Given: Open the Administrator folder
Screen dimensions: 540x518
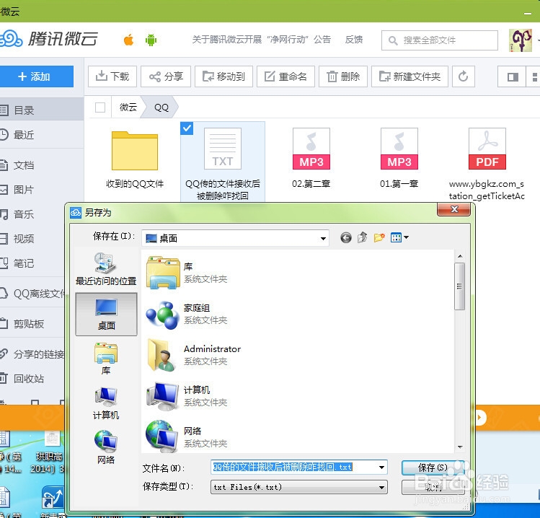Looking at the screenshot, I should click(x=193, y=355).
